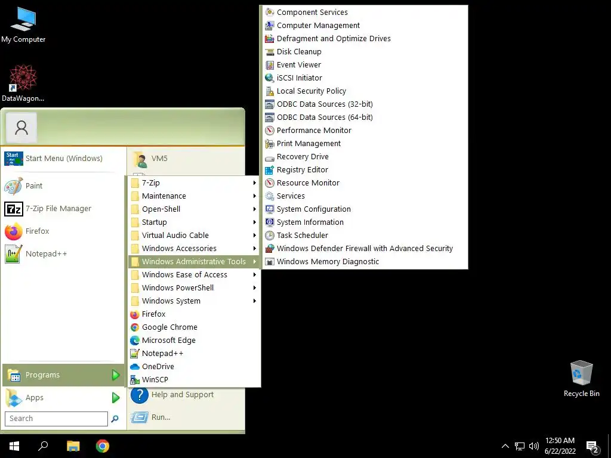
Task: Click the Windows Start button
Action: coord(14,446)
